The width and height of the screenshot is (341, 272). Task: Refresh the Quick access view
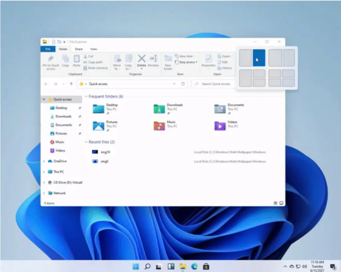point(183,83)
